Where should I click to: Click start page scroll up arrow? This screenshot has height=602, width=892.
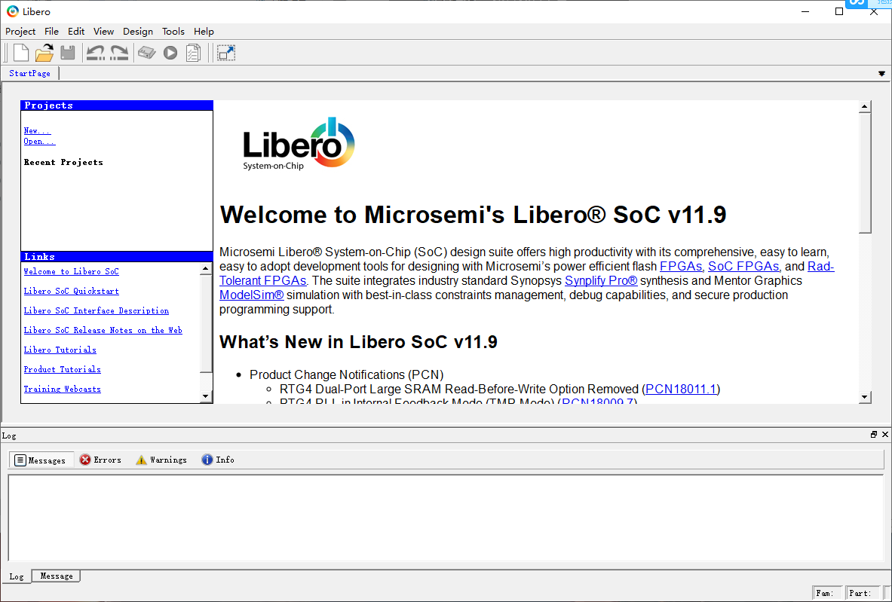click(865, 106)
